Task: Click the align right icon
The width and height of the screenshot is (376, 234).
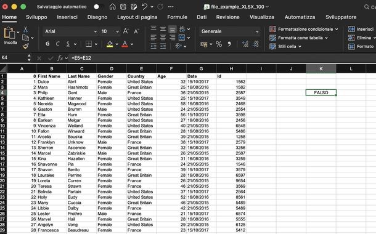Action: [172, 38]
